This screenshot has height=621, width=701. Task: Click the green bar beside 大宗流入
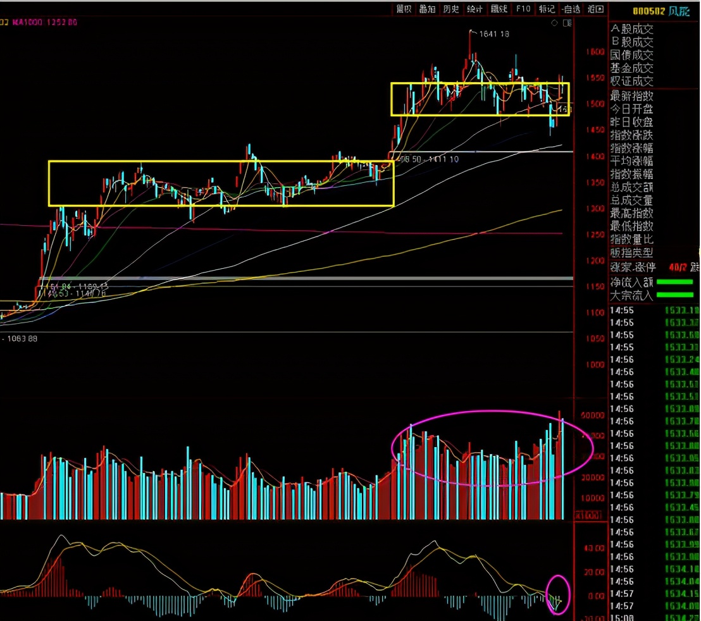tap(674, 295)
